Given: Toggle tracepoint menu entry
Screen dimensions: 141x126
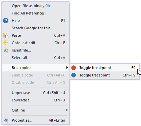Looking at the screenshot, I should 105,75.
